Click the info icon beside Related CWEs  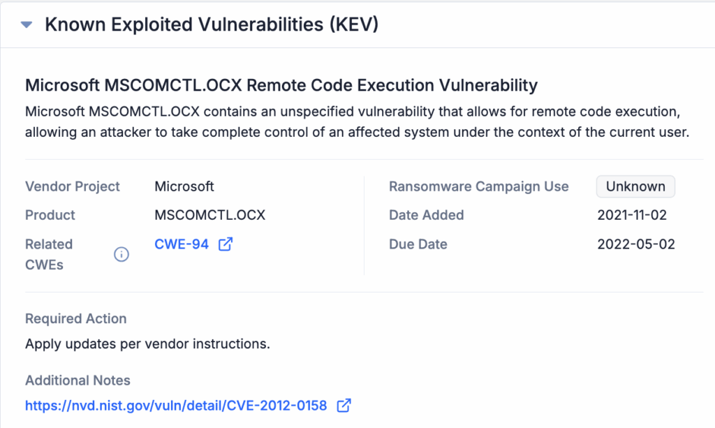click(121, 255)
